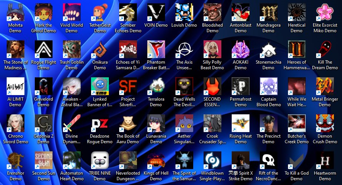The height and width of the screenshot is (185, 342).
Task: Select The Stone of Madness icon
Action: (x=15, y=49)
